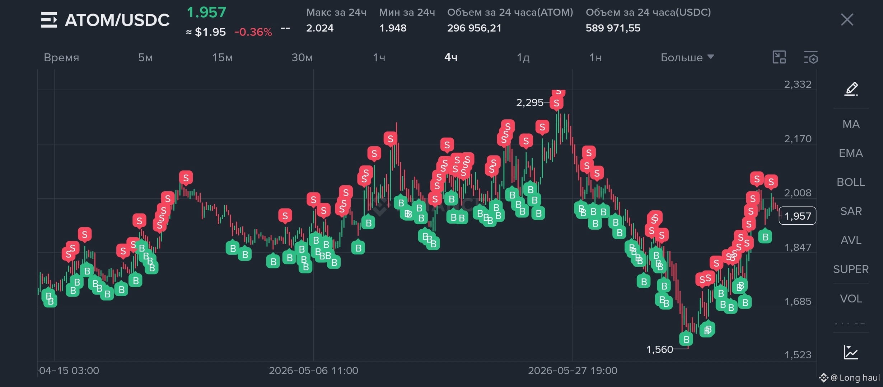
Task: Select the 1н timeframe
Action: click(x=595, y=57)
